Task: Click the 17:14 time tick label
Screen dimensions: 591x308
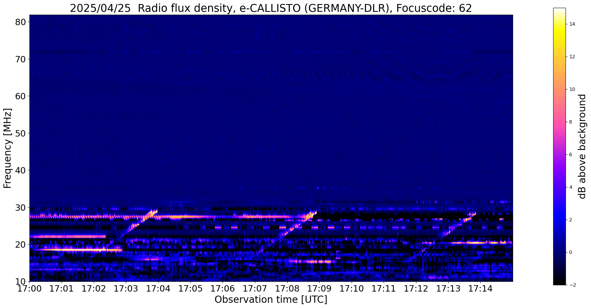Action: [x=480, y=288]
